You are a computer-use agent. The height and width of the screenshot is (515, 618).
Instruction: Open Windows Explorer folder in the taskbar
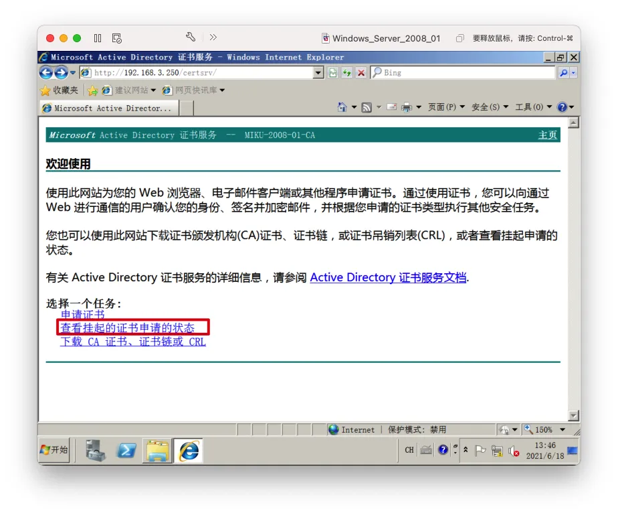pos(158,451)
